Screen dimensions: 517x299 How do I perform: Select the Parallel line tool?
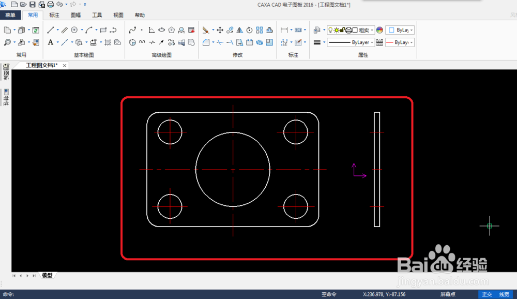pyautogui.click(x=65, y=30)
